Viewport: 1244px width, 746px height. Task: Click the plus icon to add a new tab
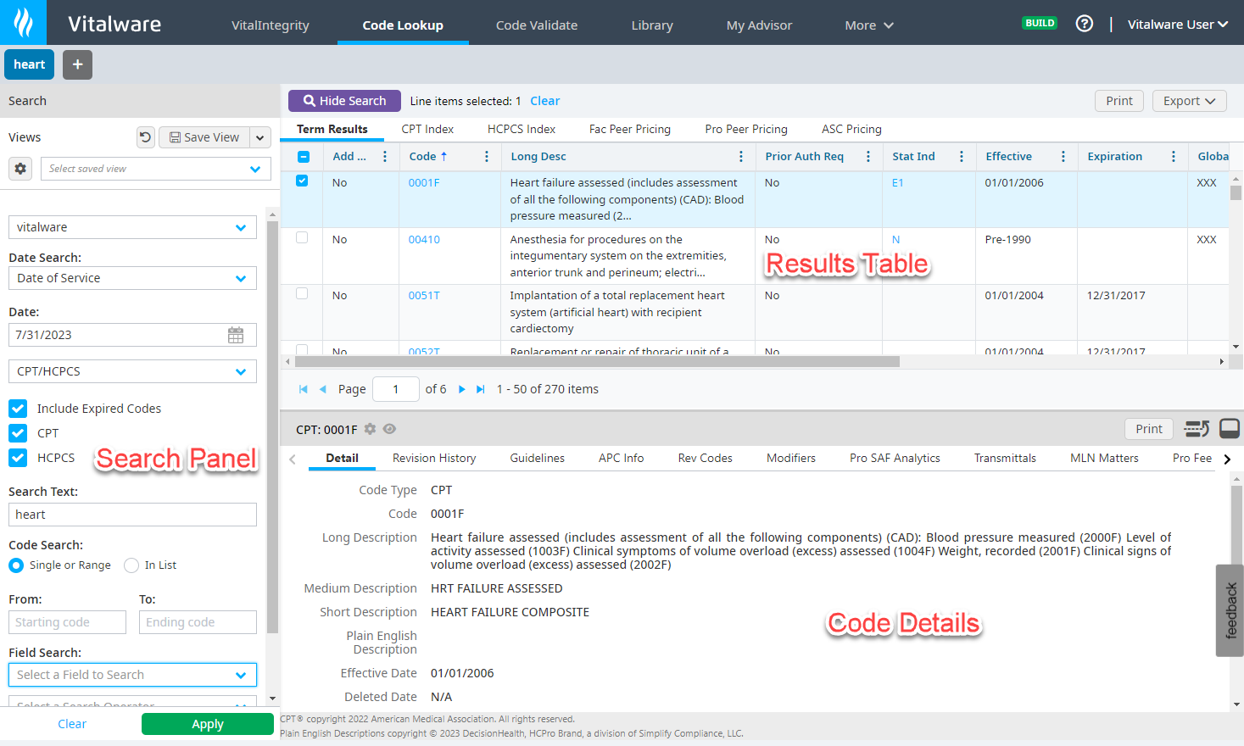[77, 64]
